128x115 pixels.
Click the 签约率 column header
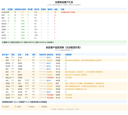[37, 9]
